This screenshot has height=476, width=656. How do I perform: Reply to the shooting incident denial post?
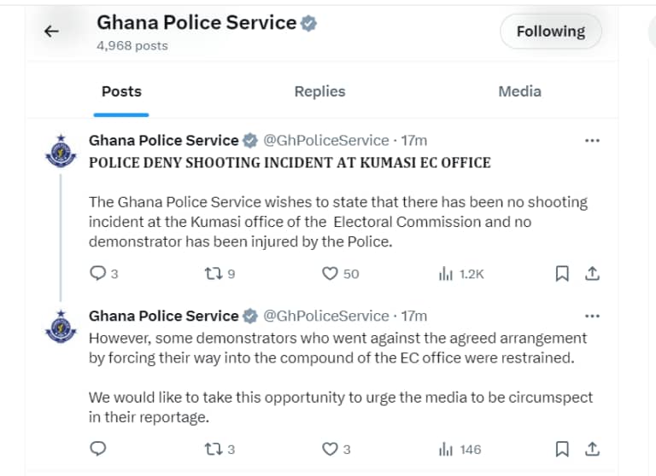(98, 274)
